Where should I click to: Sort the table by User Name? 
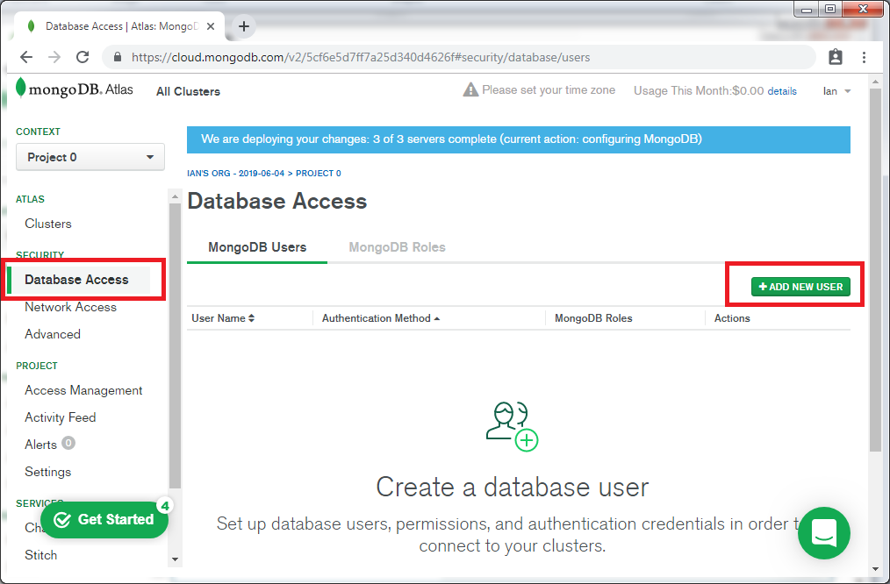tap(223, 318)
